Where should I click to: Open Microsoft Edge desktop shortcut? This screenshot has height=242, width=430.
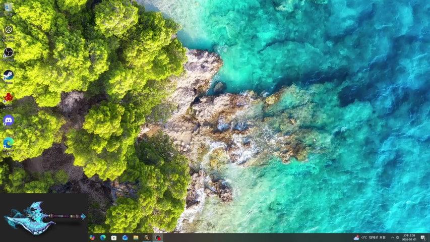[8, 146]
